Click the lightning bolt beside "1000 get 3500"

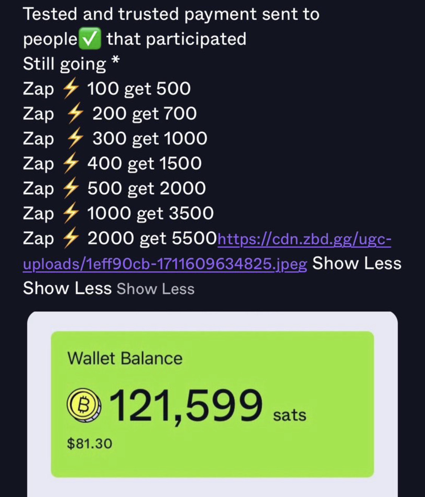[71, 214]
